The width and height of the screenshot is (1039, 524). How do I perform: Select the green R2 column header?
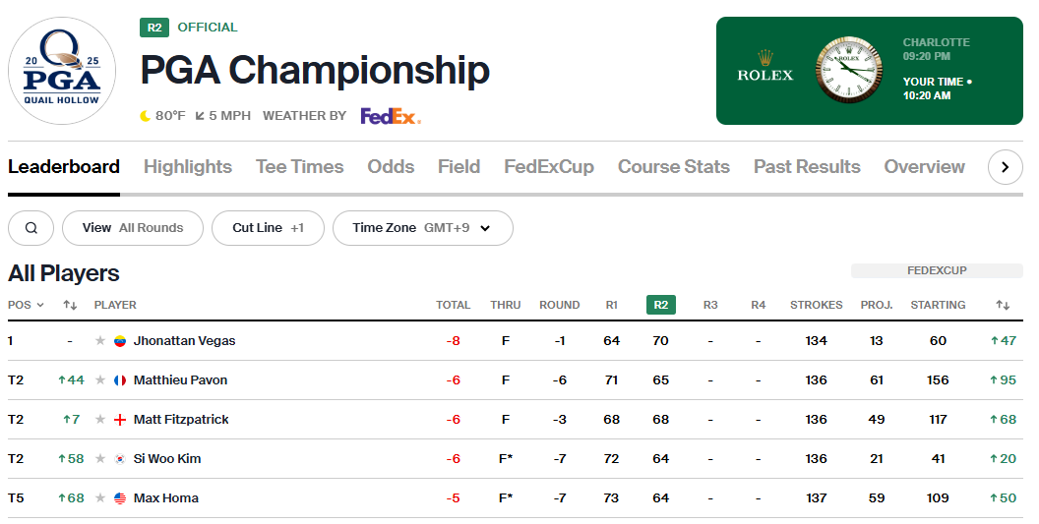pos(660,305)
